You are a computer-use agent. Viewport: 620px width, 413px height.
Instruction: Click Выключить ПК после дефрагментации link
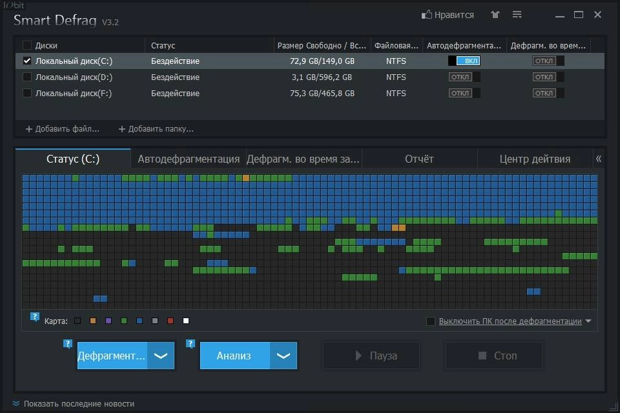[x=510, y=321]
